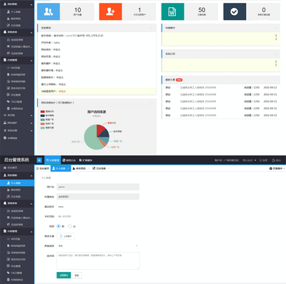Click the green submit button below the form
286x284 pixels.
click(x=64, y=275)
